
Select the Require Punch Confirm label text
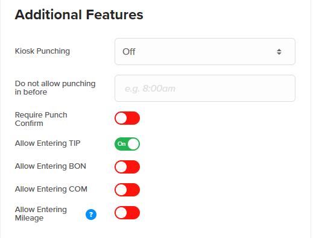click(41, 119)
